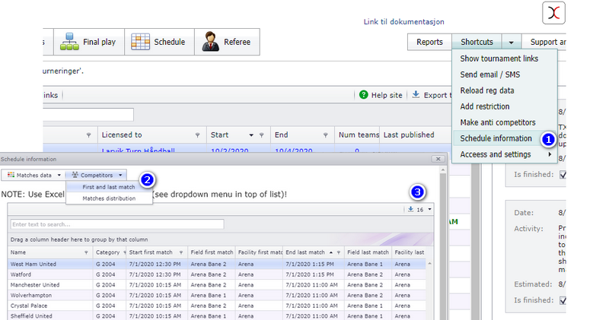Click into the Enter text to search field
609x320 pixels.
117,224
